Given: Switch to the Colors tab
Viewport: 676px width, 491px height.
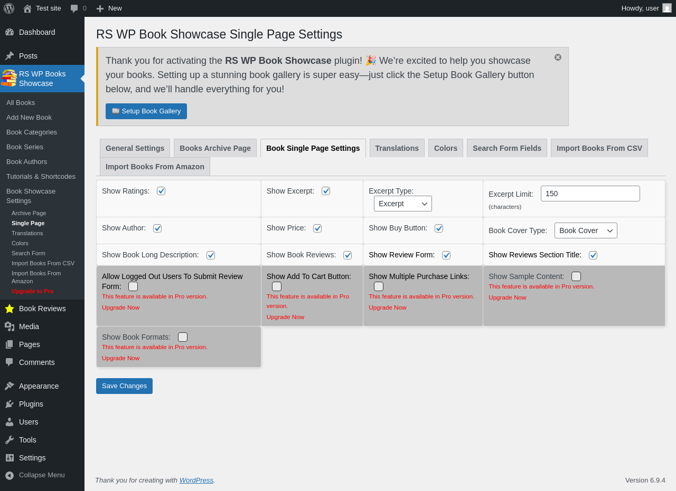Looking at the screenshot, I should (446, 148).
